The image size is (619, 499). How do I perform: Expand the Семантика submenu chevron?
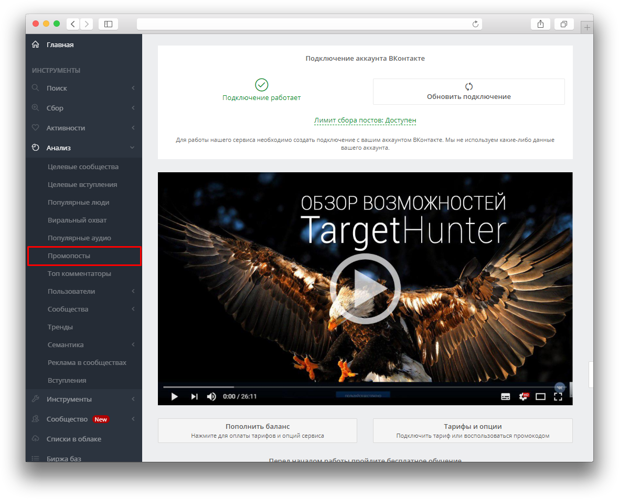point(133,345)
